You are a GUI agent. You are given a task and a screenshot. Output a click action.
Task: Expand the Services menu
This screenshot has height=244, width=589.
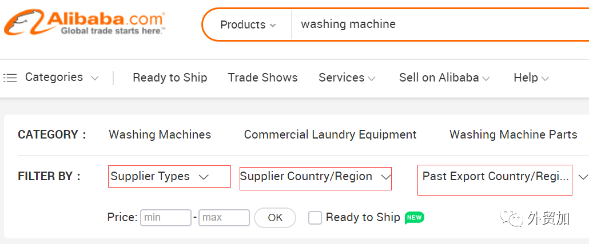tap(347, 78)
